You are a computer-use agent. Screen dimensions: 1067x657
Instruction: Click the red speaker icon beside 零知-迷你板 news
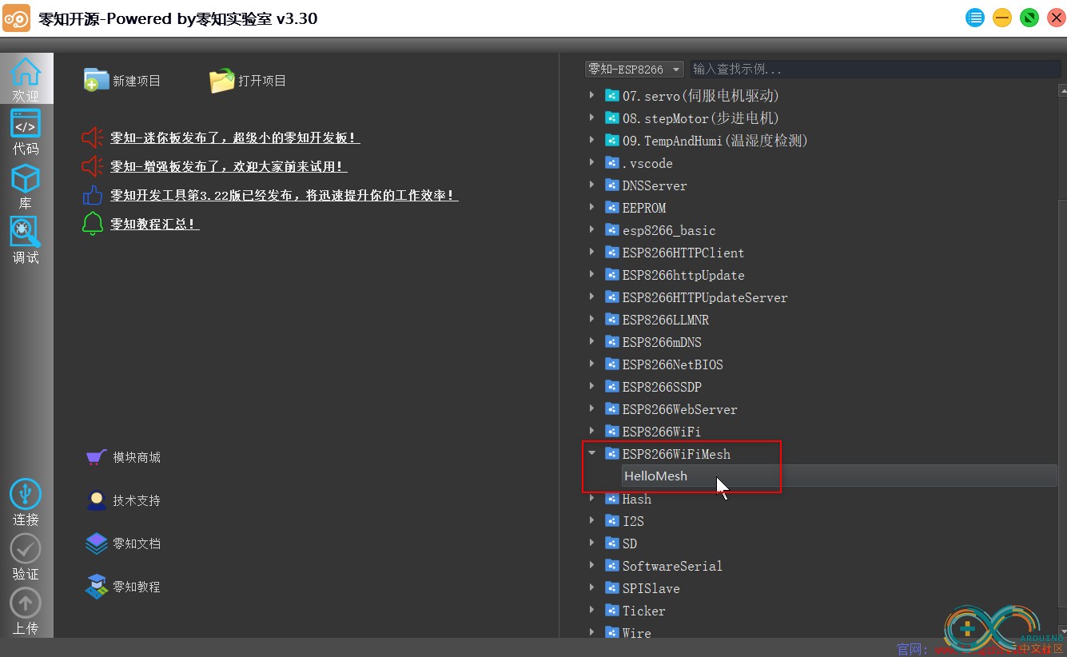93,137
